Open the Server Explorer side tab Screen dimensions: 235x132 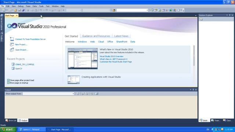[1, 22]
